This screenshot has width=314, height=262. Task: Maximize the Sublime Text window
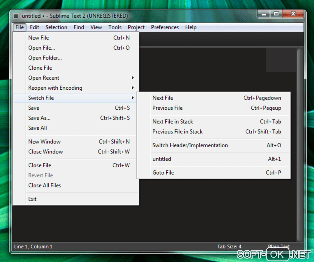coord(276,14)
